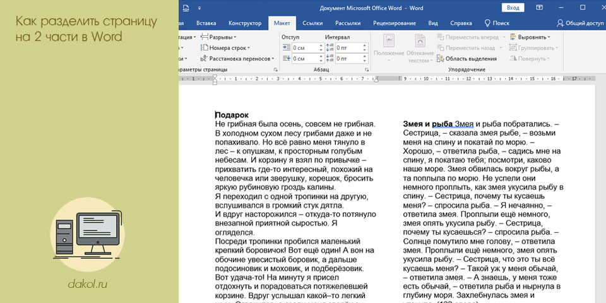Switch to the Конструктор tab

point(245,23)
